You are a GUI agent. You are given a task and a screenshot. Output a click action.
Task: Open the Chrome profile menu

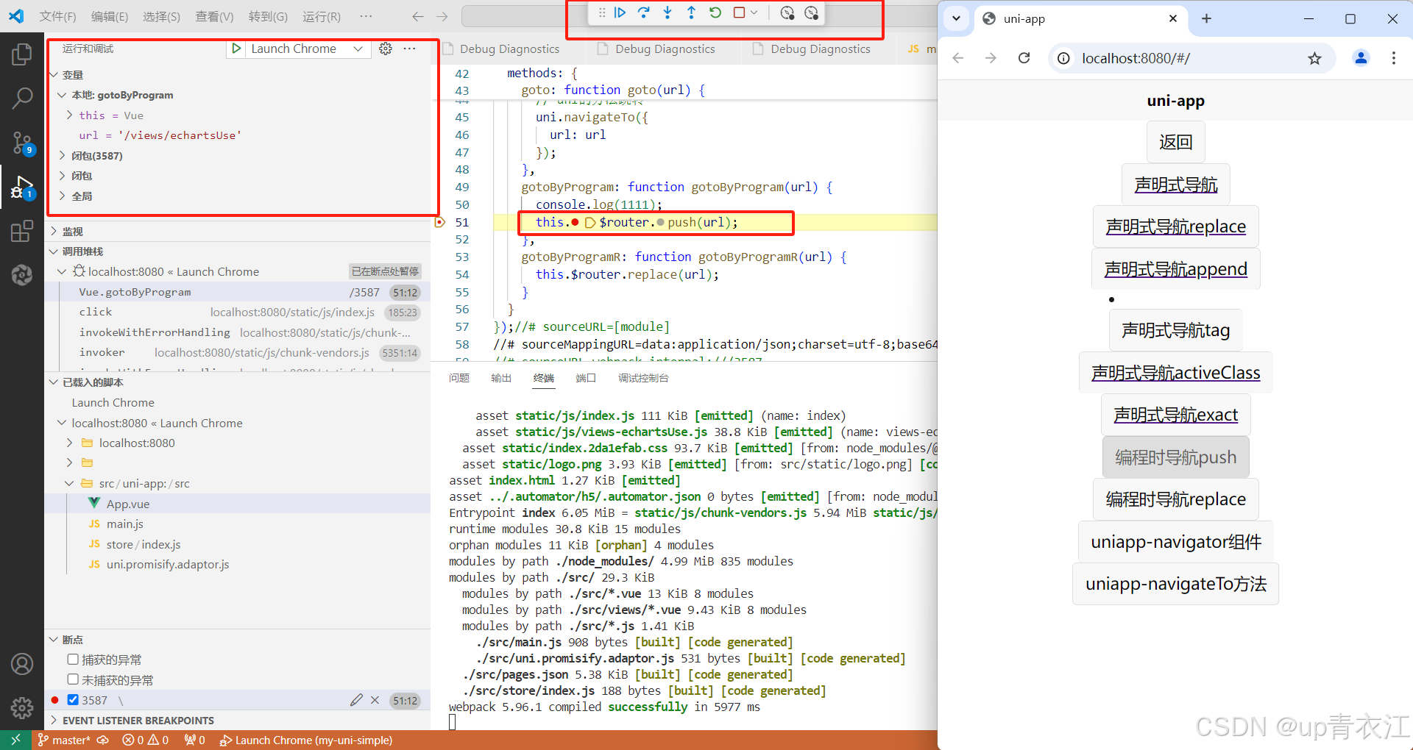coord(1361,58)
